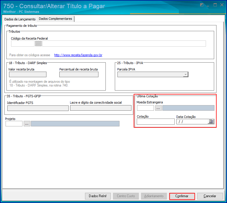Maximize the Winthor window
The width and height of the screenshot is (227, 203).
click(x=215, y=5)
